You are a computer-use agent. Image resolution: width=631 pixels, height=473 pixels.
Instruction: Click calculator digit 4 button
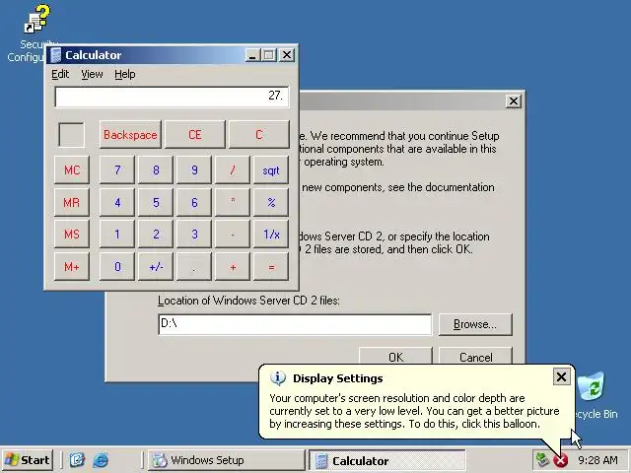(x=117, y=202)
